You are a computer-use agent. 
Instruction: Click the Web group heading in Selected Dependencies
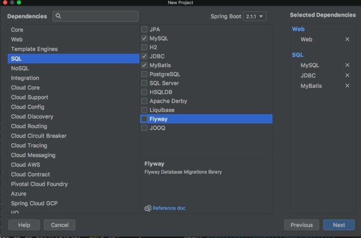[298, 29]
